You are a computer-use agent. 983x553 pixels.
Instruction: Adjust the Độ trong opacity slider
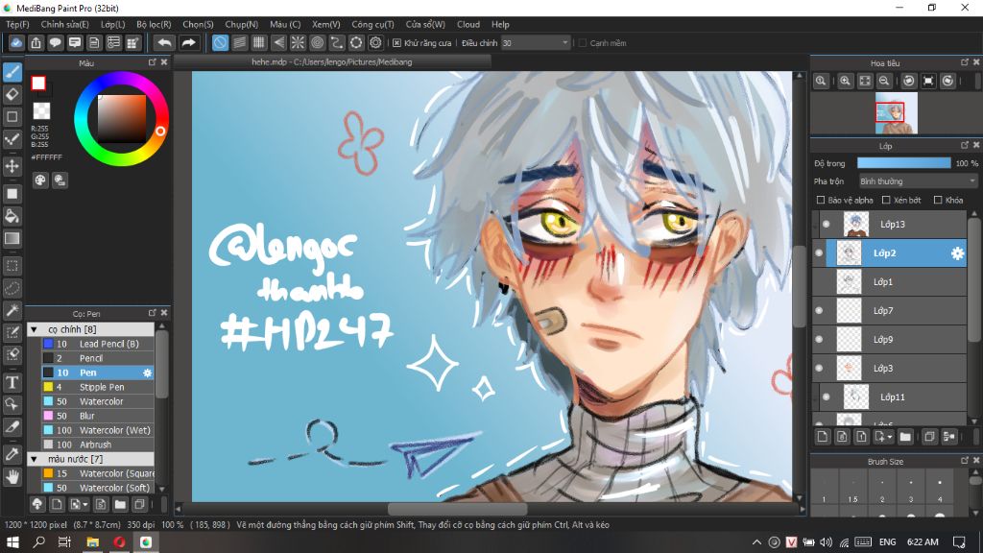[903, 163]
